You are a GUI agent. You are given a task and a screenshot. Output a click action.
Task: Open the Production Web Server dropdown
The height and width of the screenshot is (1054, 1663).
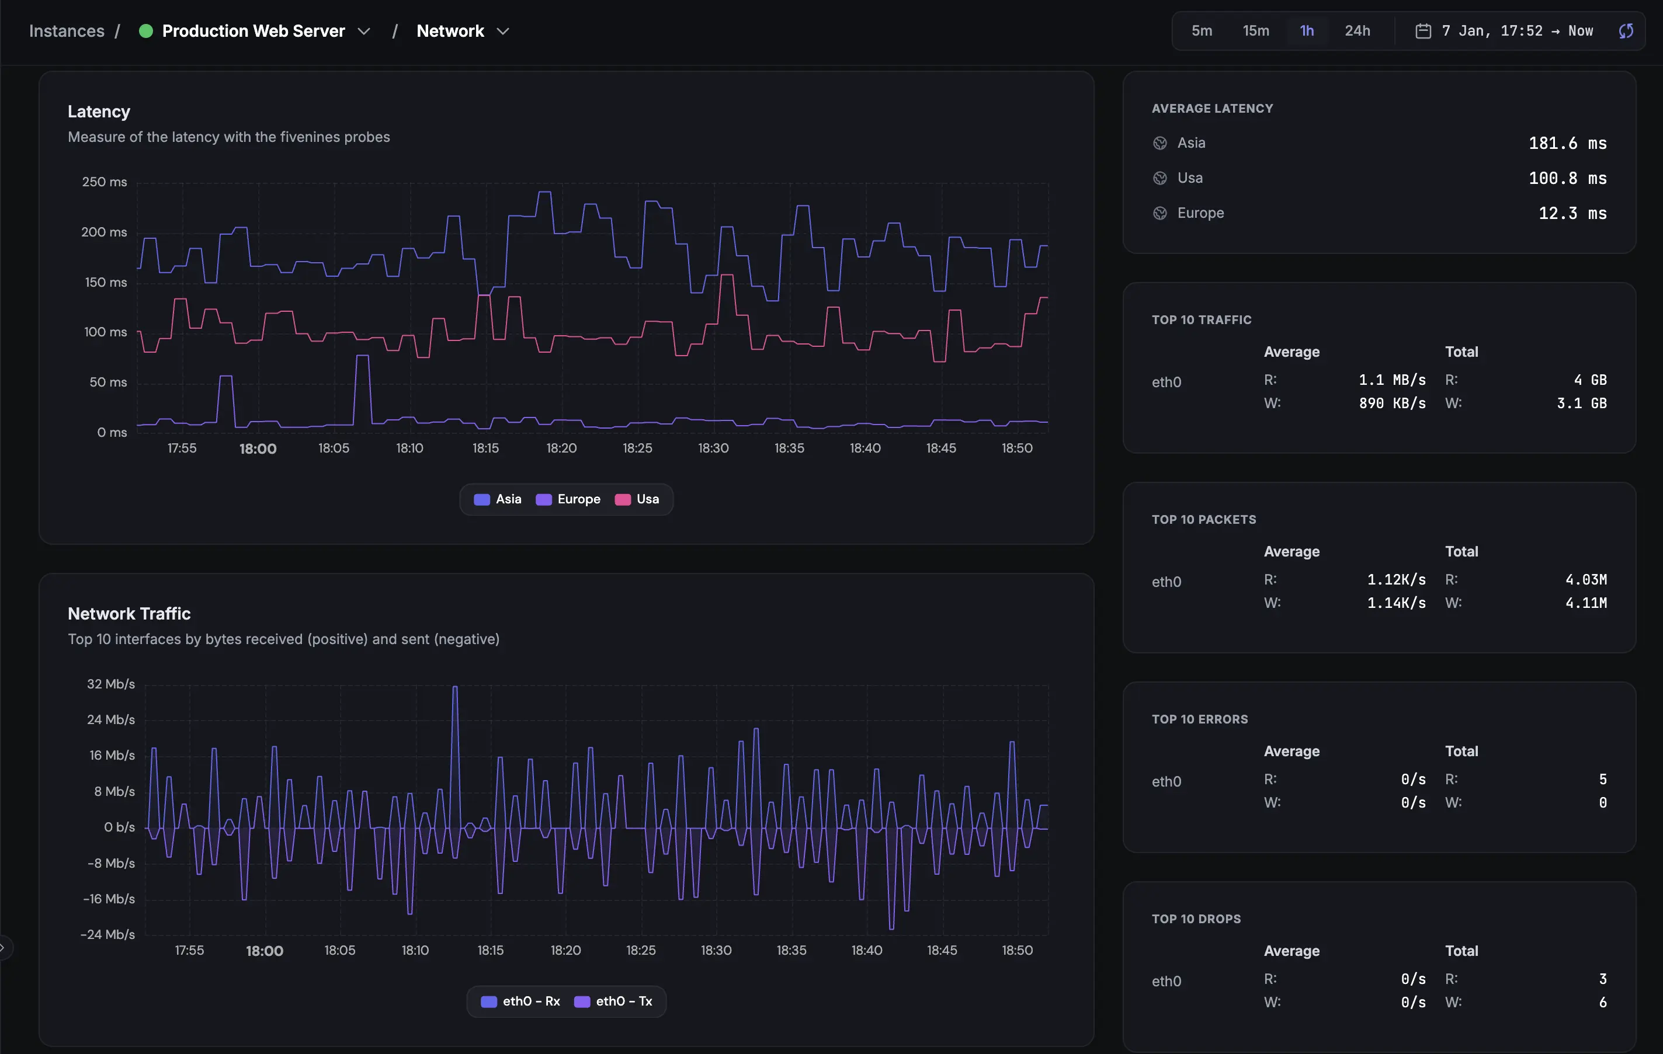pos(364,31)
